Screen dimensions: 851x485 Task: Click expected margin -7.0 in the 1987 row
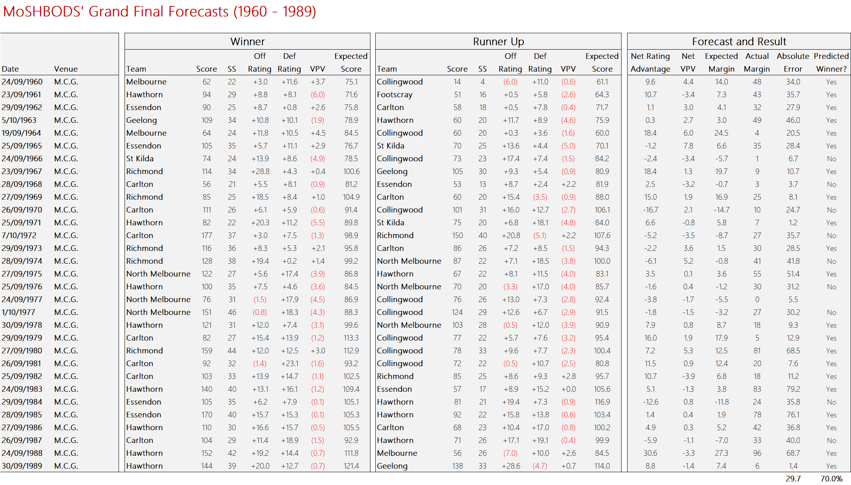tap(722, 440)
